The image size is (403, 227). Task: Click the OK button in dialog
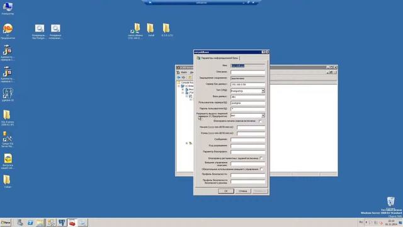[x=226, y=191]
